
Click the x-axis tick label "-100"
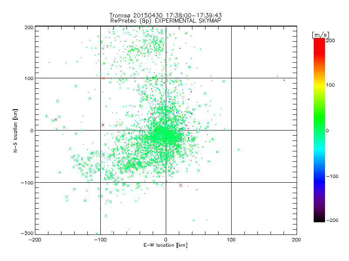coord(100,240)
